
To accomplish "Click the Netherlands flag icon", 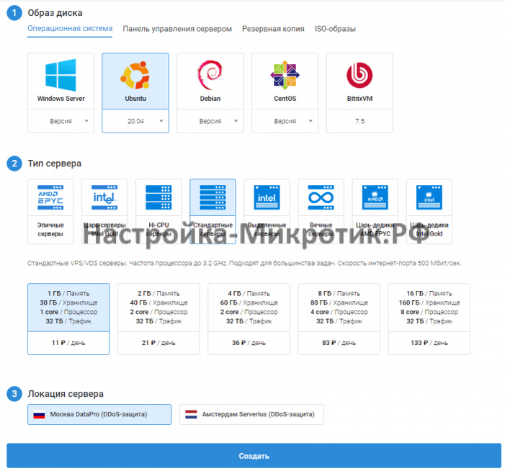I will 191,415.
